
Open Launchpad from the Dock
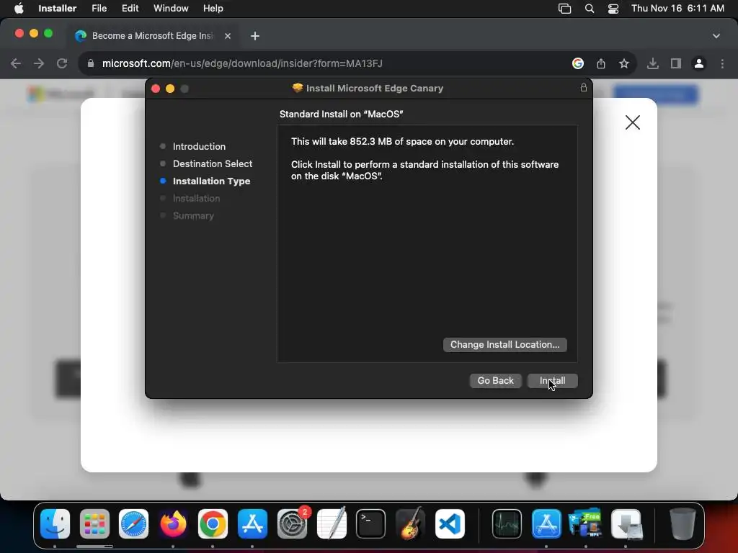click(94, 523)
